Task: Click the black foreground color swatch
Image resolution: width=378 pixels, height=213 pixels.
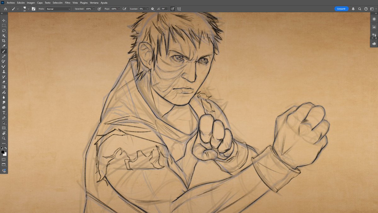Action: point(3,152)
